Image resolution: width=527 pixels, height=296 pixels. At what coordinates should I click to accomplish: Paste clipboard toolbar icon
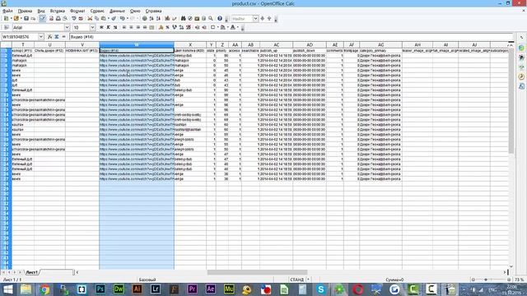click(x=103, y=18)
